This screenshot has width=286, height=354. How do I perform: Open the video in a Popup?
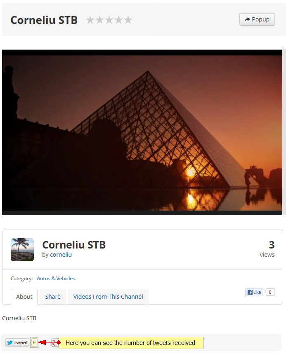click(x=257, y=19)
